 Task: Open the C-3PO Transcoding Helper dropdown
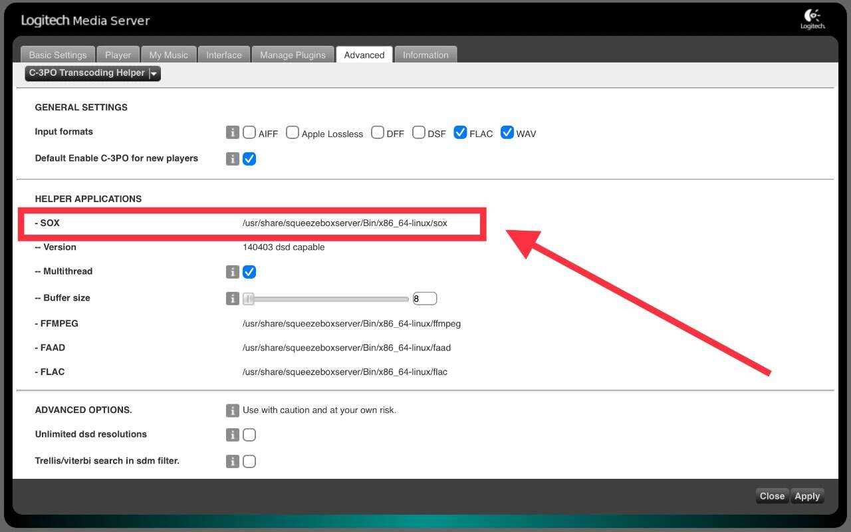pos(93,73)
